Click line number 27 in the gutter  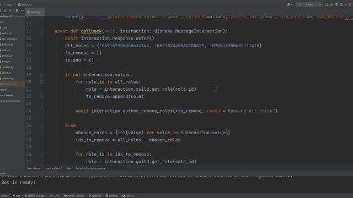coord(29,133)
